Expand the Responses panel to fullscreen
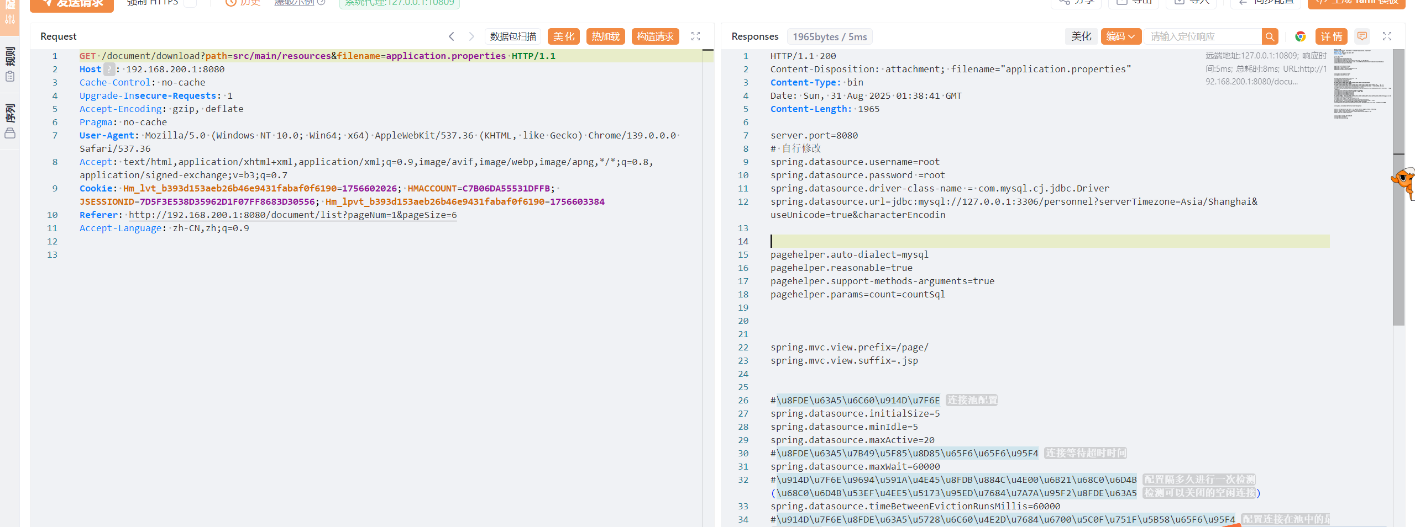Image resolution: width=1415 pixels, height=527 pixels. tap(1387, 36)
